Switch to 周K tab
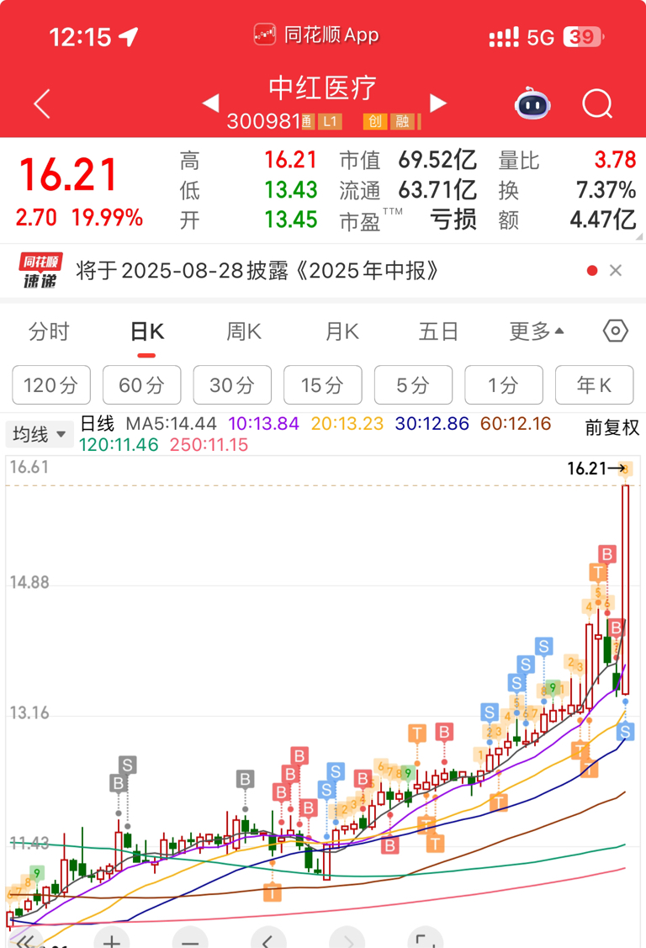 click(x=244, y=331)
